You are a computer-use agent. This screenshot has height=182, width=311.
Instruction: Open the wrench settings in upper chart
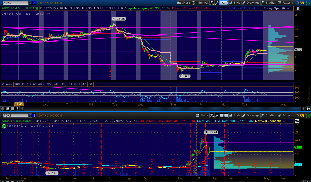click(x=217, y=3)
